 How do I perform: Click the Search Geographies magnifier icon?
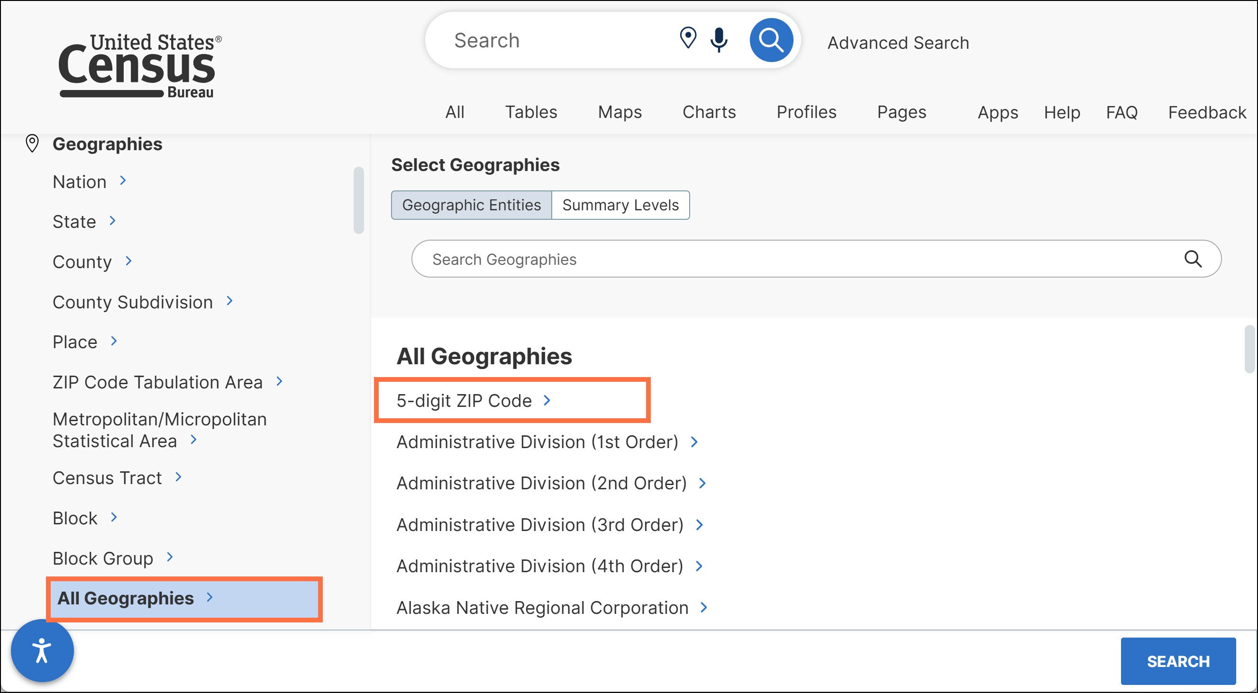(x=1193, y=259)
